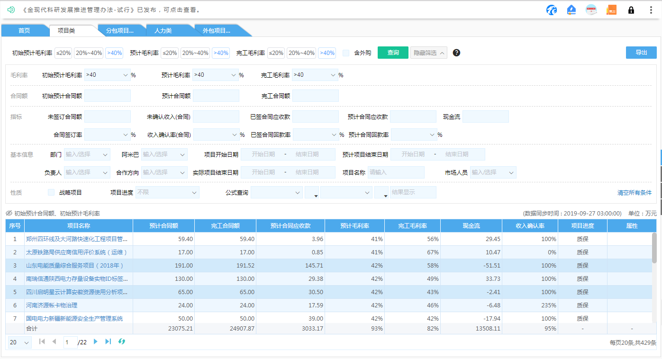
Task: Check the 战略项目 checkbox
Action: [x=51, y=192]
